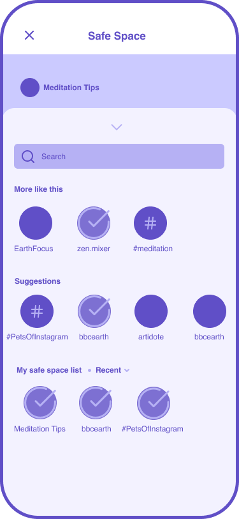Close the Safe Space screen with X
The image size is (239, 519).
click(29, 35)
